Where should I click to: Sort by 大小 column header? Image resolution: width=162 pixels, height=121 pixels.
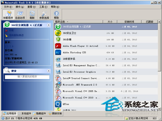click(110, 22)
